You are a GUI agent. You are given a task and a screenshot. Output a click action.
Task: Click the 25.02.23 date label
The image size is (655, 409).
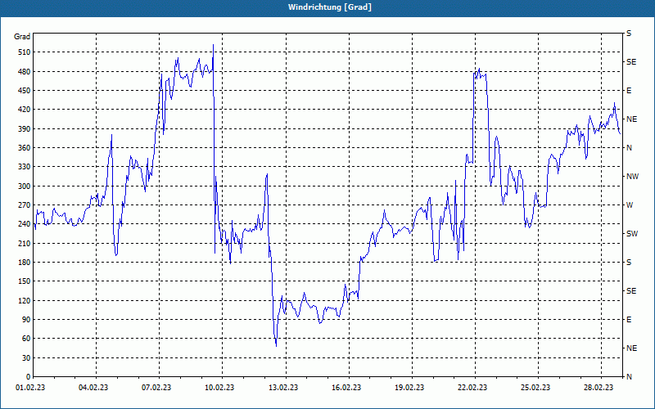(x=535, y=388)
